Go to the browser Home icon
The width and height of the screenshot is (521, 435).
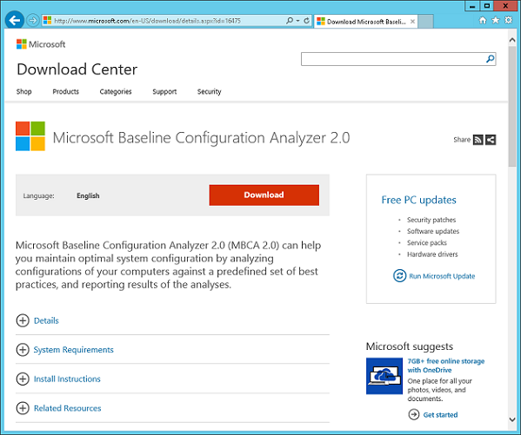[x=483, y=20]
